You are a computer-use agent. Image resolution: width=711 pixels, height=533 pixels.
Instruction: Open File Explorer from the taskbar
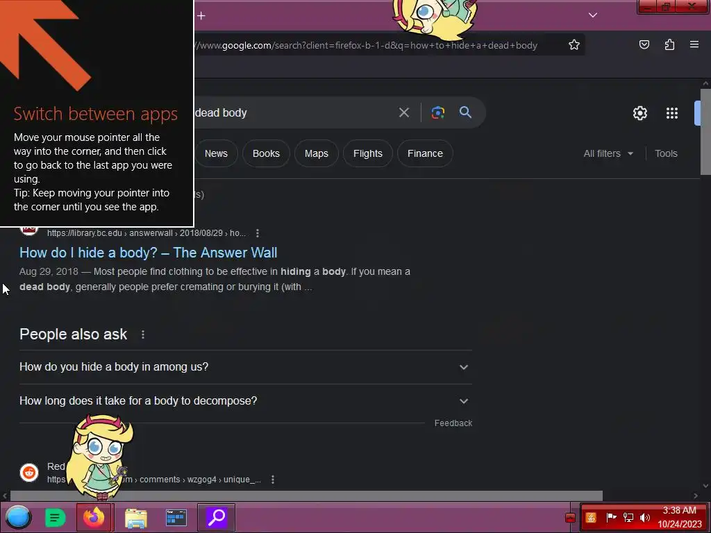[x=136, y=518]
